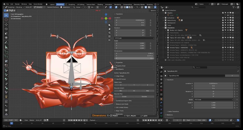Open the Render menu
243x130 pixels.
click(x=17, y=4)
